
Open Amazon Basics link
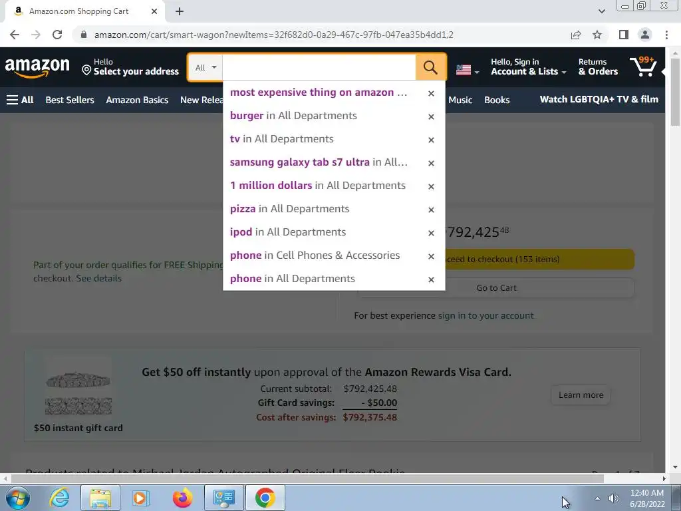pos(137,100)
